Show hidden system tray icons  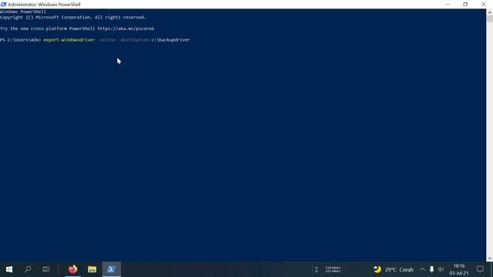(x=422, y=269)
